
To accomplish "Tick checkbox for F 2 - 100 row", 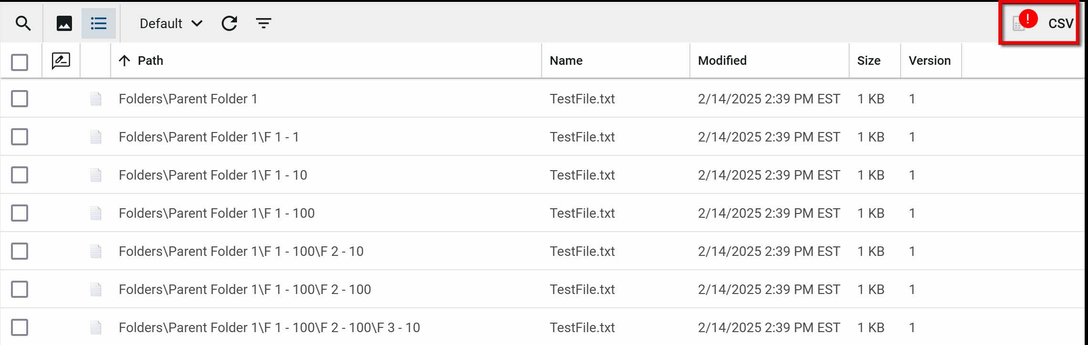I will (20, 290).
